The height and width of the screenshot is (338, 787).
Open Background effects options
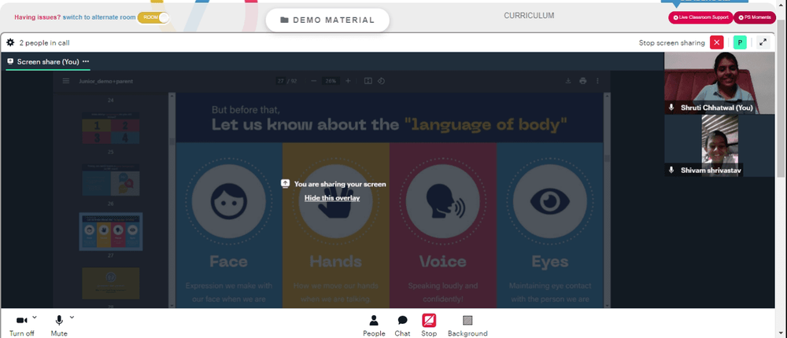467,325
